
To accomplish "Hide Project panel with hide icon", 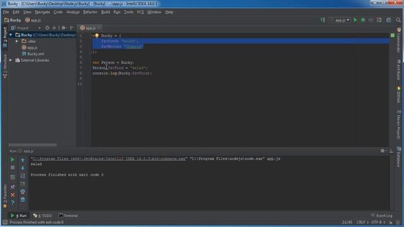I will point(72,28).
